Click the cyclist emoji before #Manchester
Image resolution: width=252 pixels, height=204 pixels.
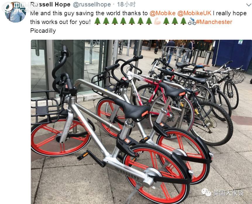pos(192,22)
